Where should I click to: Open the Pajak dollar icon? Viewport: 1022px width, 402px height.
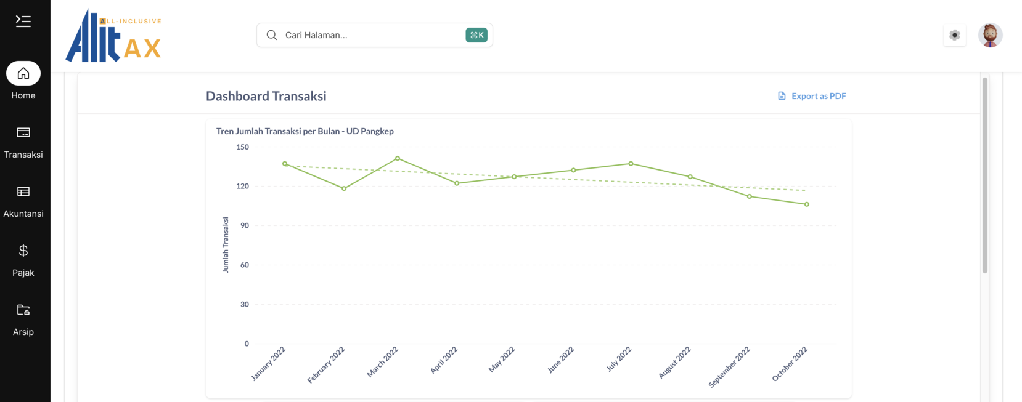(x=23, y=251)
